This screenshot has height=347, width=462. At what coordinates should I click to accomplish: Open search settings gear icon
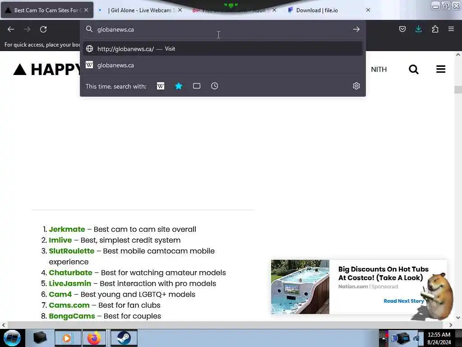(356, 86)
